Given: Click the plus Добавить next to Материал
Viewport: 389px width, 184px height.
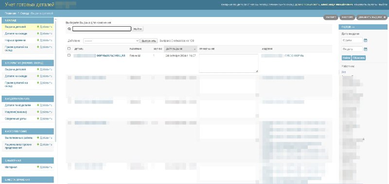Looking at the screenshot, I should (x=44, y=167).
